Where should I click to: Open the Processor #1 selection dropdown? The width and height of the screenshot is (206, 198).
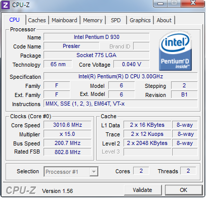(x=71, y=172)
